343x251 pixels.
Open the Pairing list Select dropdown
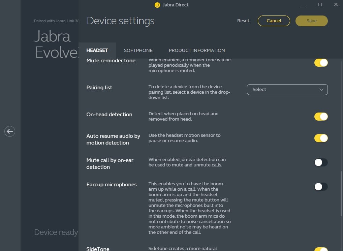[x=287, y=90]
